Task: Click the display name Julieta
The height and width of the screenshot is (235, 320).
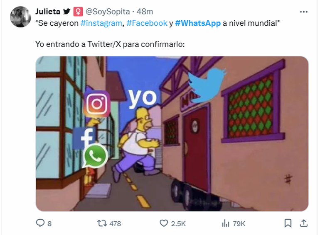Action: click(48, 11)
